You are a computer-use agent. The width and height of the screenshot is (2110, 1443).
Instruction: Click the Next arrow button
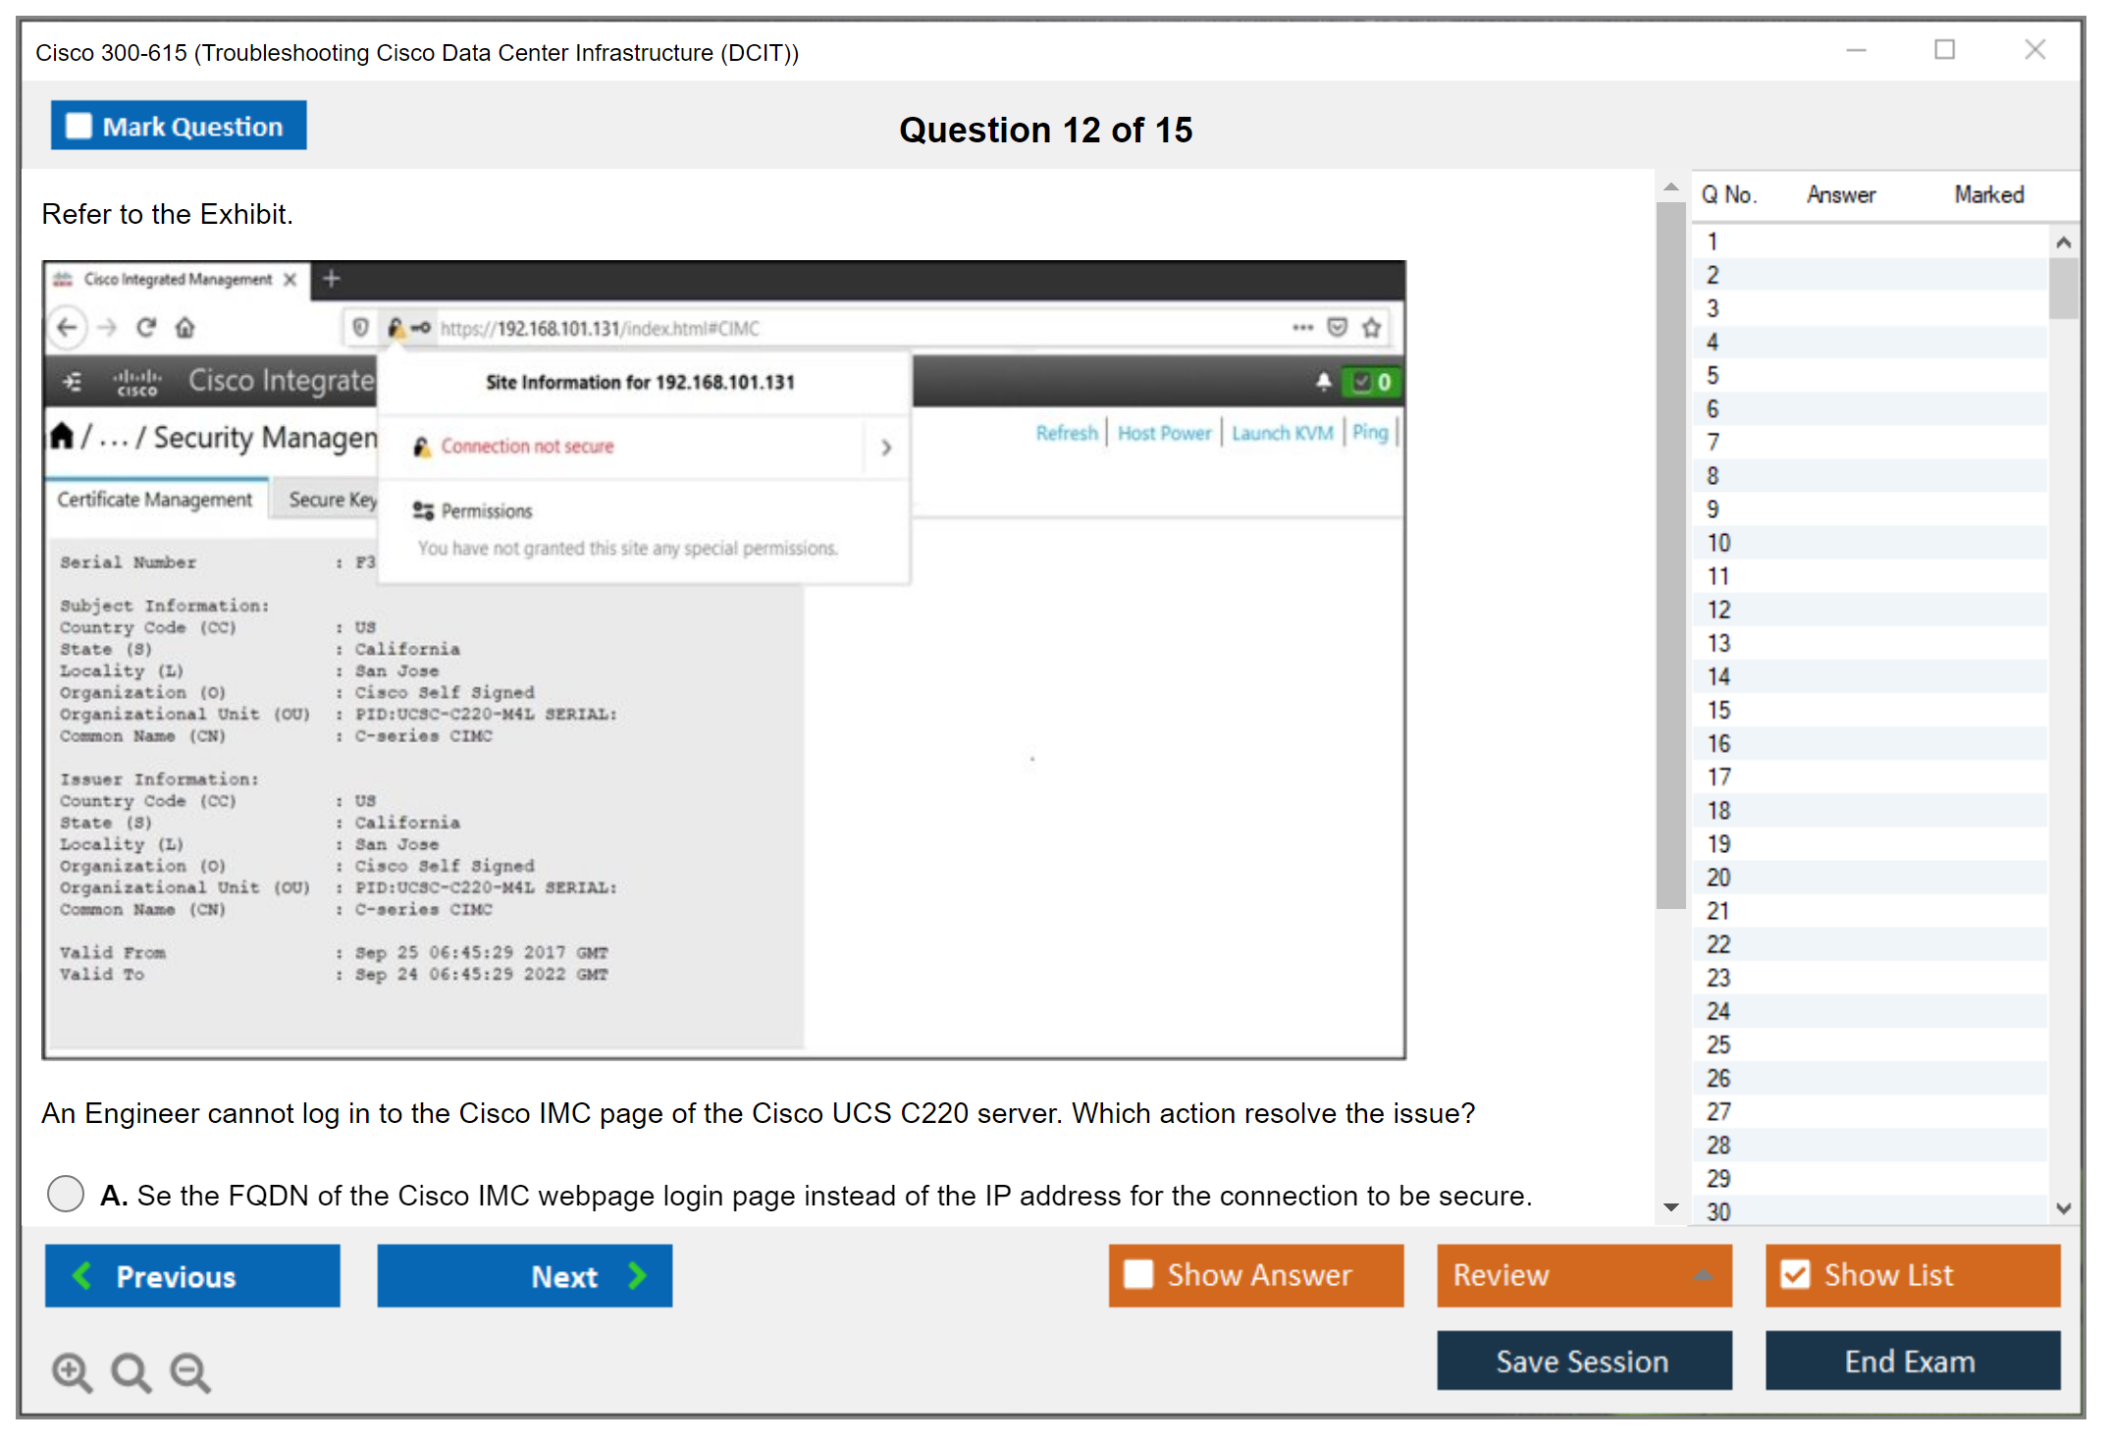tap(525, 1275)
